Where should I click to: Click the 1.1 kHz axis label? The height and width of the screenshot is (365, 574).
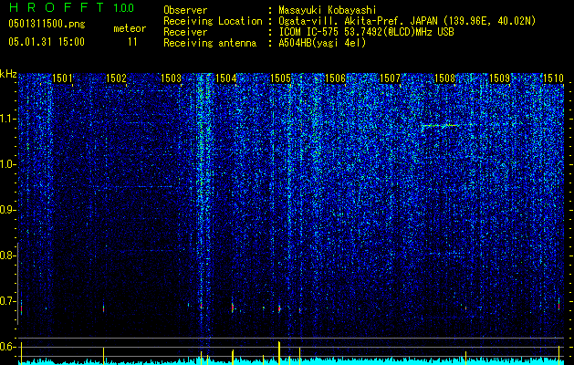click(x=7, y=119)
